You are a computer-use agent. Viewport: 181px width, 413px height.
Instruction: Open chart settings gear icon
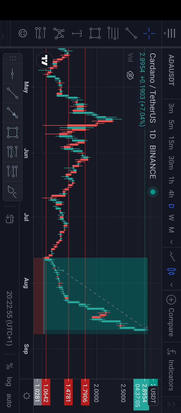tap(26, 396)
